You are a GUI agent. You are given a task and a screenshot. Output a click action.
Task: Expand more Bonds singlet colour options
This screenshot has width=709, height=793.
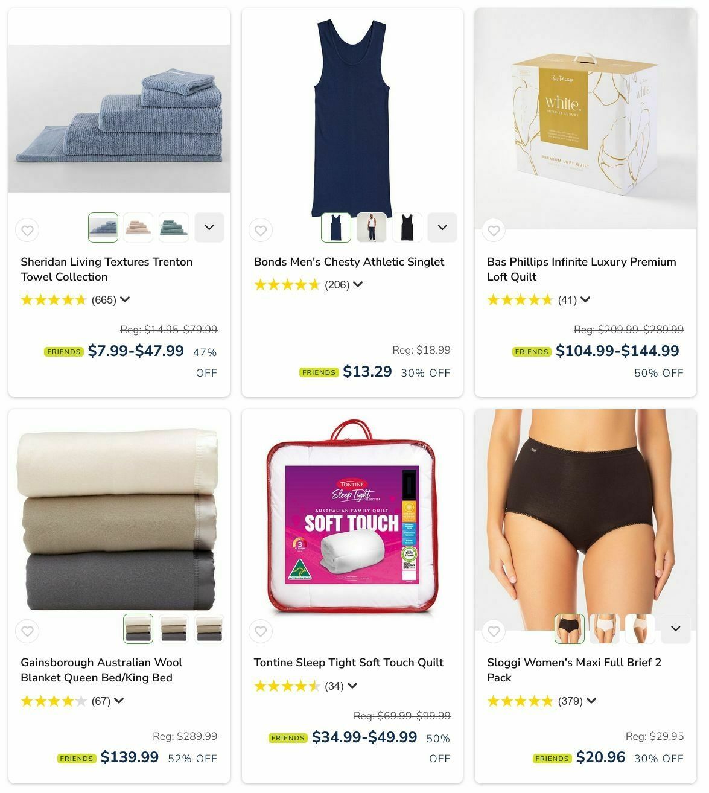tap(442, 228)
